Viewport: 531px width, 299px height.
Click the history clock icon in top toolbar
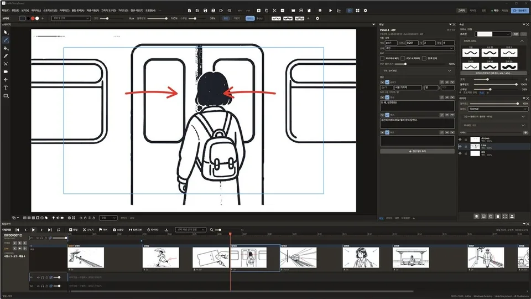coord(229,11)
